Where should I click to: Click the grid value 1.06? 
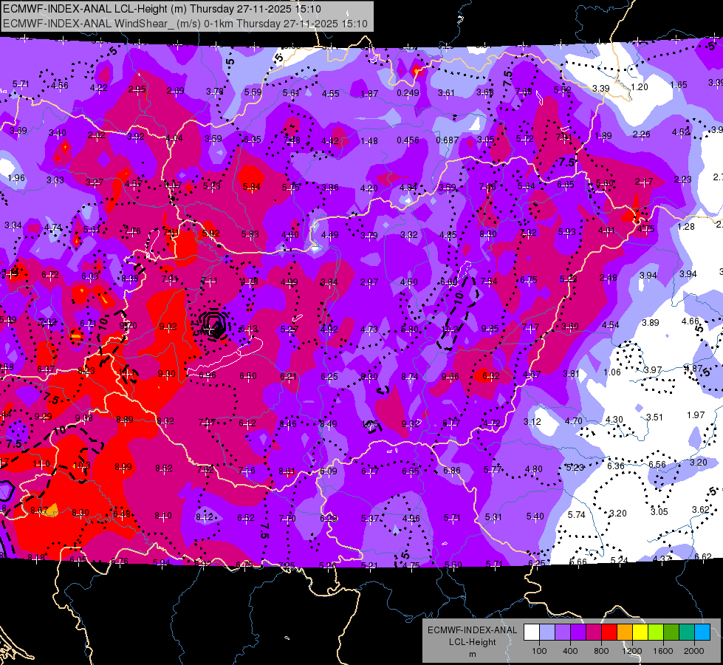click(x=612, y=372)
